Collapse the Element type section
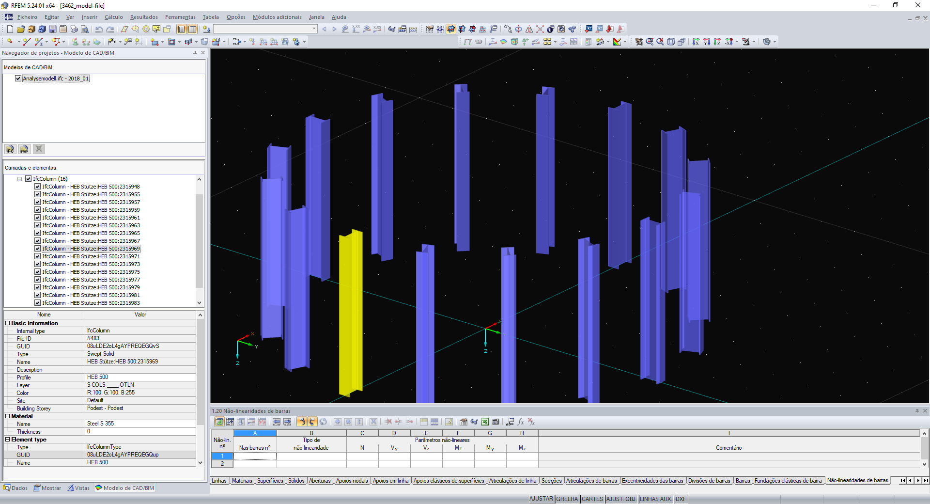930x504 pixels. pos(7,440)
